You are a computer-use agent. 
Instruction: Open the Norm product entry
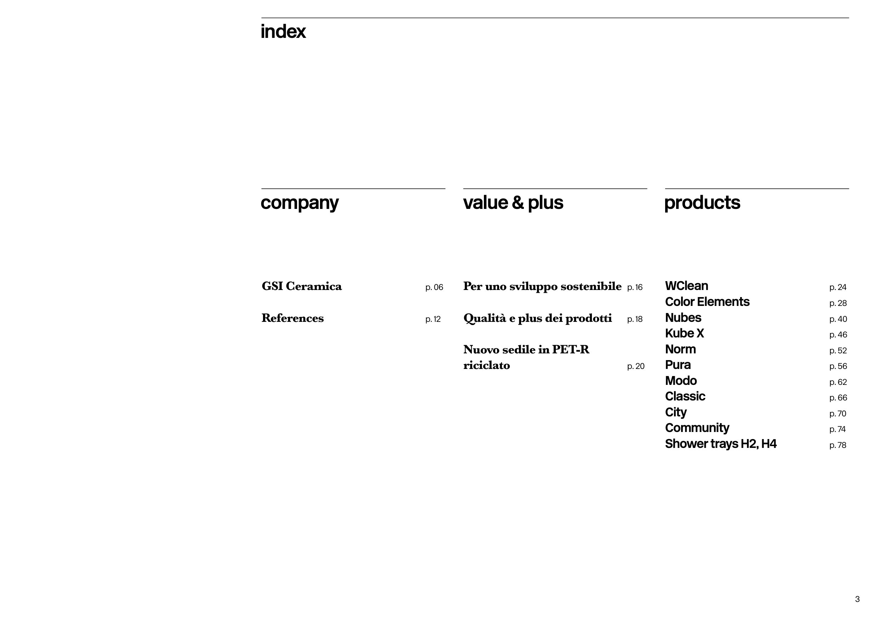(x=680, y=349)
